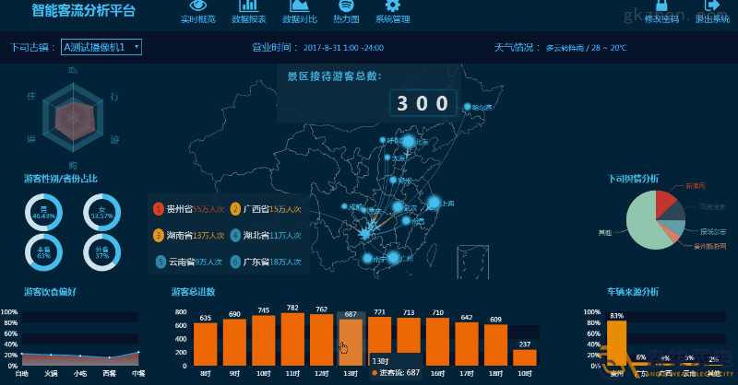Toggle 搜狐新闻 legend item in pie chart

tap(710, 231)
